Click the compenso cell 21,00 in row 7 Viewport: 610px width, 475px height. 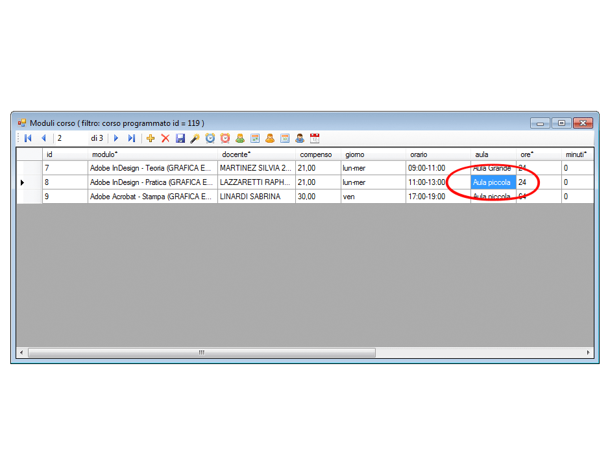click(318, 168)
